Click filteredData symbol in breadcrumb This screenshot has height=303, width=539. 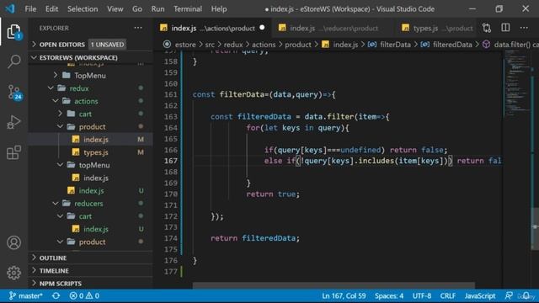click(452, 45)
